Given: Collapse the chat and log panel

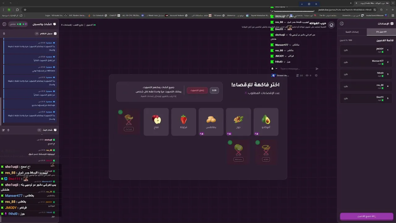Looking at the screenshot, I should click(x=4, y=24).
